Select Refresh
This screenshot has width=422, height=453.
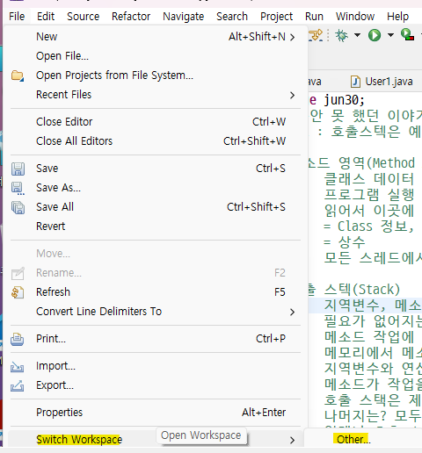(156, 292)
